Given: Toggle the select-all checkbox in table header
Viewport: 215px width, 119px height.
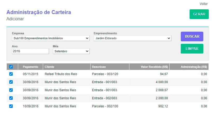Looking at the screenshot, I should pyautogui.click(x=11, y=67).
